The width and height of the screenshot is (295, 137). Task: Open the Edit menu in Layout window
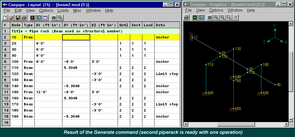[x=18, y=11]
